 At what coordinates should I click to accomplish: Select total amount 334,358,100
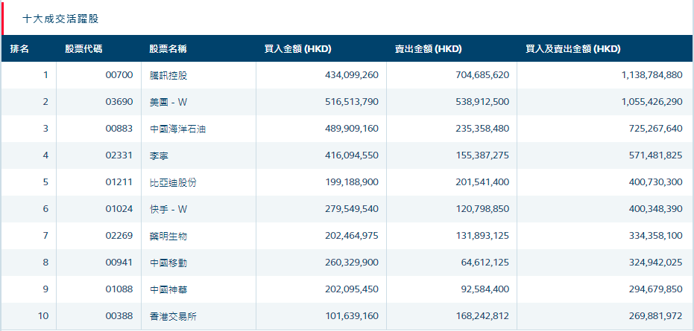[656, 236]
